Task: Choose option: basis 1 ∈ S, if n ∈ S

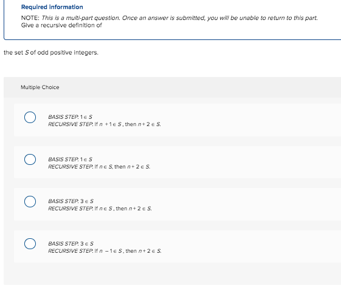Action: [30, 159]
